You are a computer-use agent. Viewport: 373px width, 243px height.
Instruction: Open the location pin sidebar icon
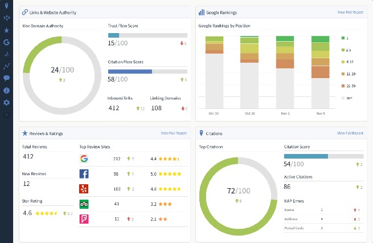pos(6,6)
